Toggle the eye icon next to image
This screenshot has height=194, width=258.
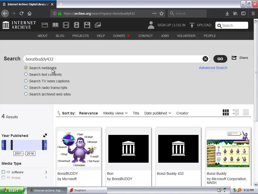click(8, 178)
